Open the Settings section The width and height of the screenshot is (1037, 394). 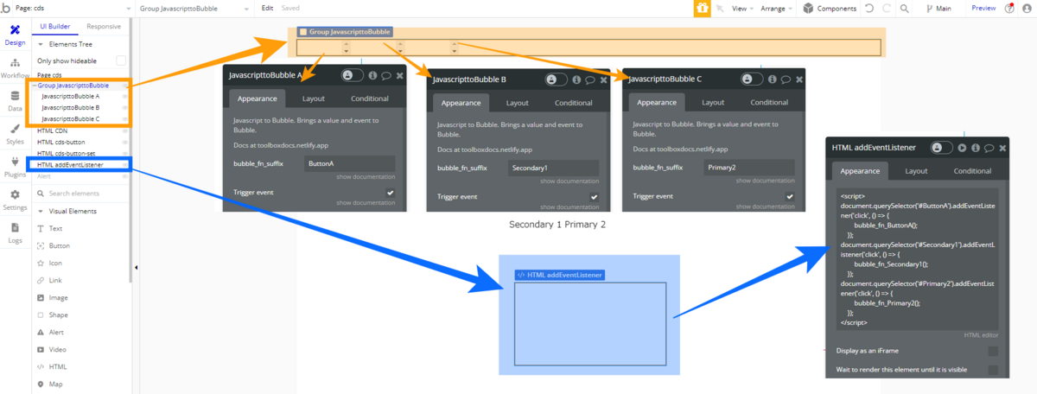(x=15, y=200)
